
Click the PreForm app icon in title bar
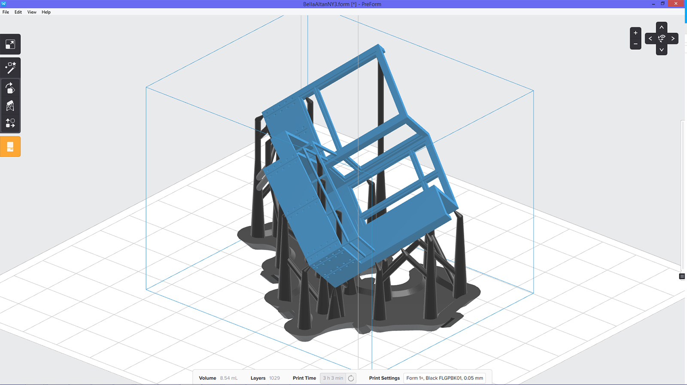[x=3, y=4]
